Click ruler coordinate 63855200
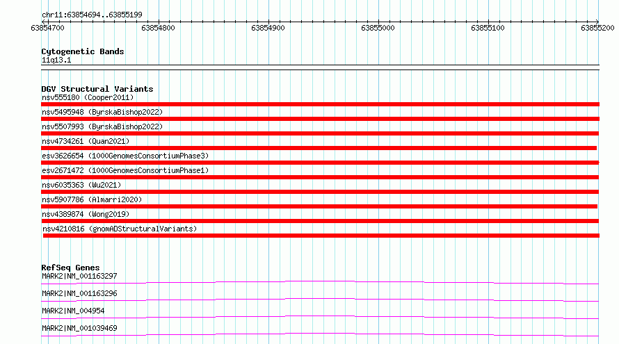Screen dimensions: 619x344 click(x=597, y=28)
